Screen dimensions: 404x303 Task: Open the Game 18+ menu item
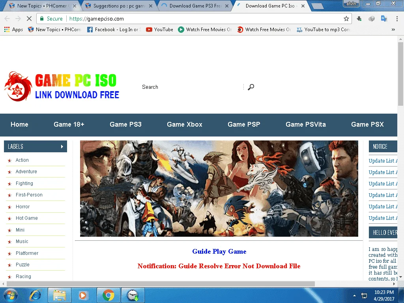[69, 124]
